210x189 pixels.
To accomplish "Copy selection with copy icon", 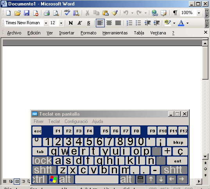I will (x=96, y=13).
